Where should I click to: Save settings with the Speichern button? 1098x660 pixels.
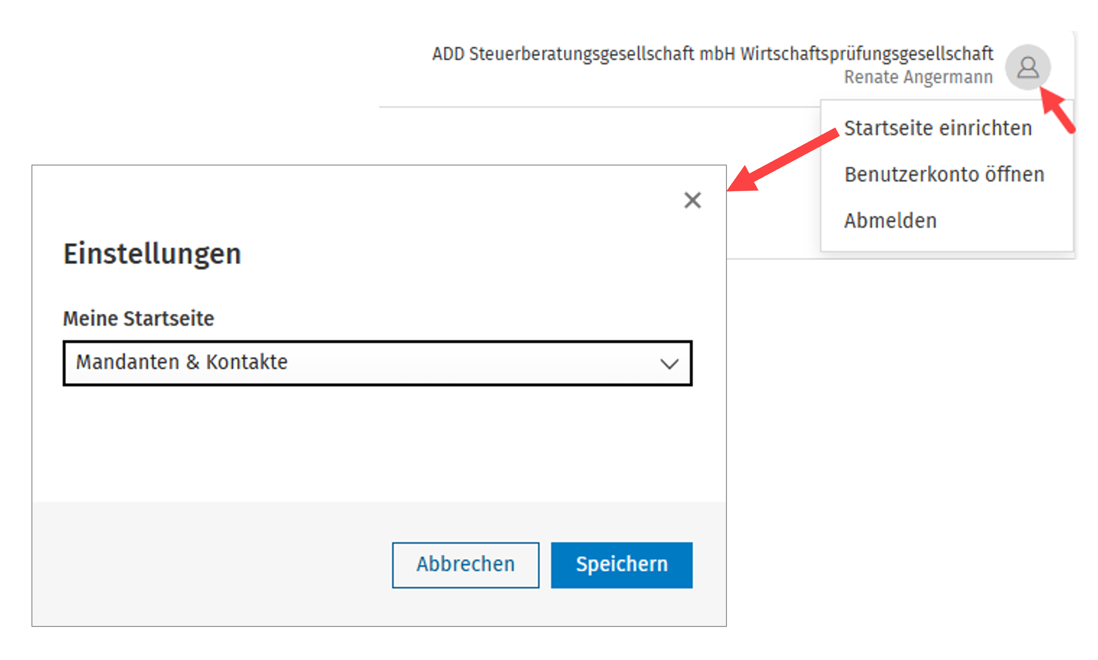click(622, 565)
